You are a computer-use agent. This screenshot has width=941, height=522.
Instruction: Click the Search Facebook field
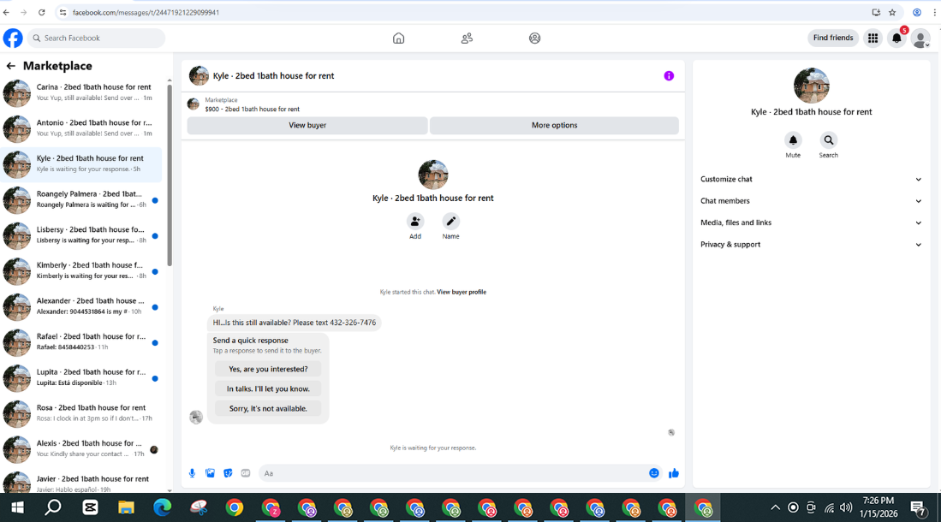point(96,38)
